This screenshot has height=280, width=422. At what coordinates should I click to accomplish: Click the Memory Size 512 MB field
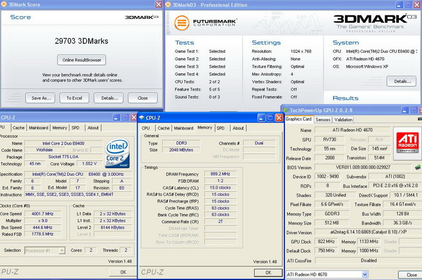[x=332, y=223]
